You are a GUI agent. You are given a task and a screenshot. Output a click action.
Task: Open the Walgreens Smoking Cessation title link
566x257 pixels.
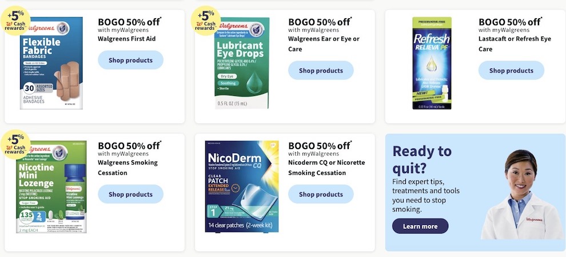coord(128,167)
